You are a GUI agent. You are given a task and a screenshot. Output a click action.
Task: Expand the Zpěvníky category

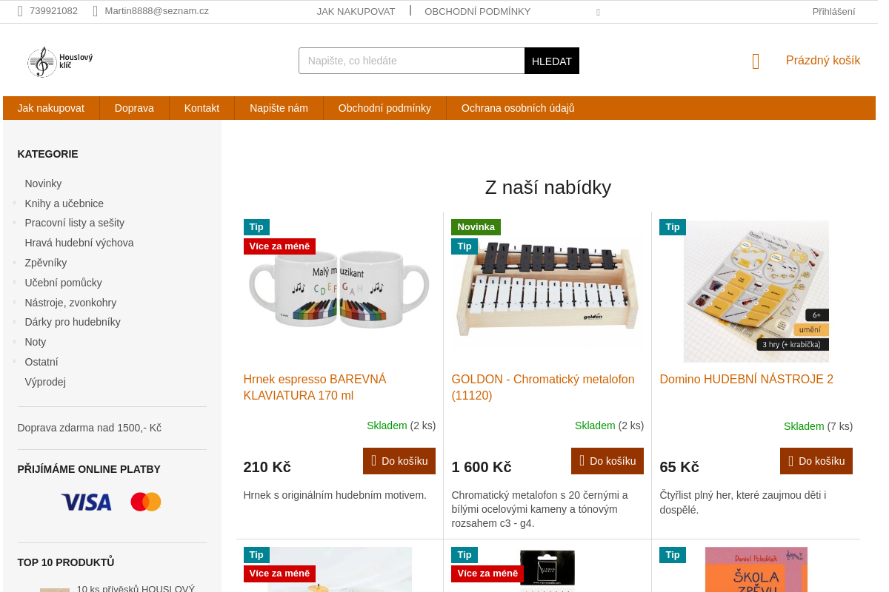[x=15, y=263]
